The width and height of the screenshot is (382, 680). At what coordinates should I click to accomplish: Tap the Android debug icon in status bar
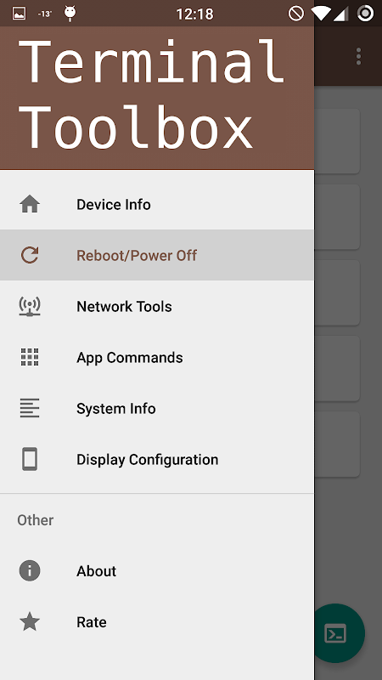70,14
